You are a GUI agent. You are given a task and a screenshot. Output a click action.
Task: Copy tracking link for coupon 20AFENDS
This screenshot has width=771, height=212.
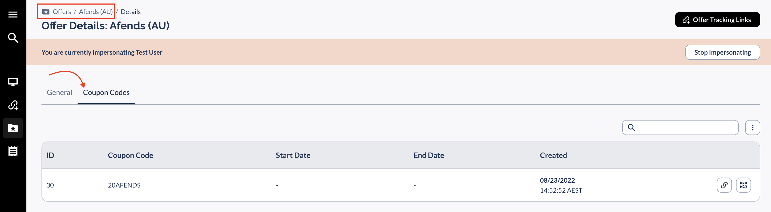point(724,185)
